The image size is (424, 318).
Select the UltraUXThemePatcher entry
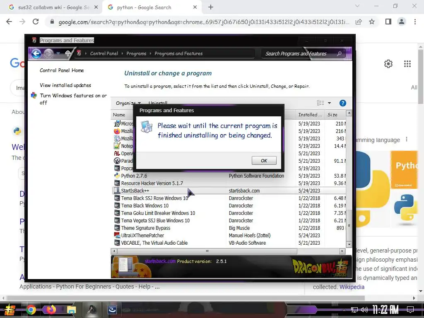coord(229,236)
